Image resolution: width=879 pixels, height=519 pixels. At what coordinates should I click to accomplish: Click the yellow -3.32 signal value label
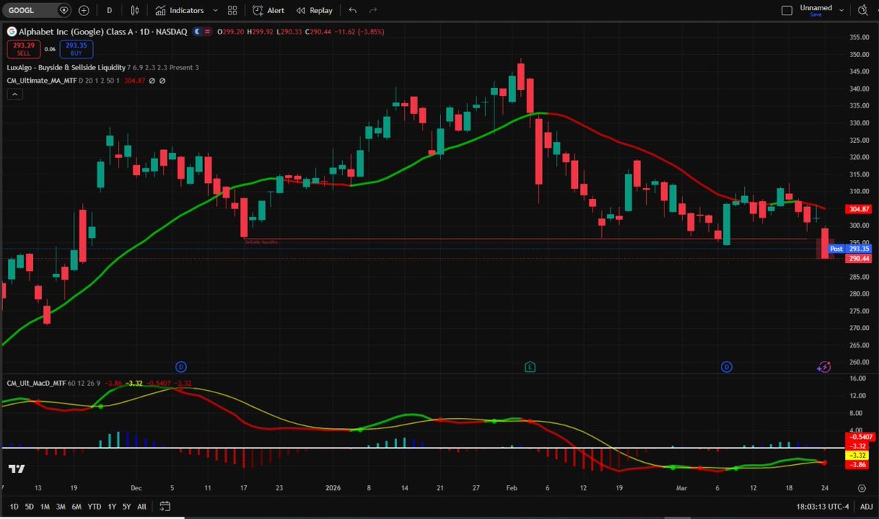click(x=856, y=455)
